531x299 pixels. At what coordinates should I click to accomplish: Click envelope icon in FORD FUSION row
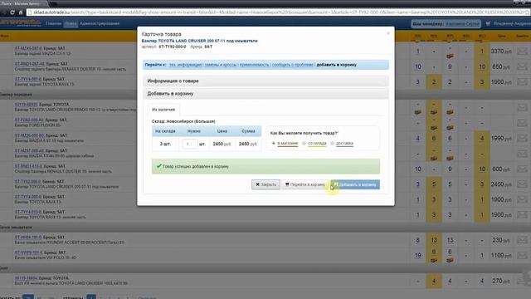(x=522, y=123)
